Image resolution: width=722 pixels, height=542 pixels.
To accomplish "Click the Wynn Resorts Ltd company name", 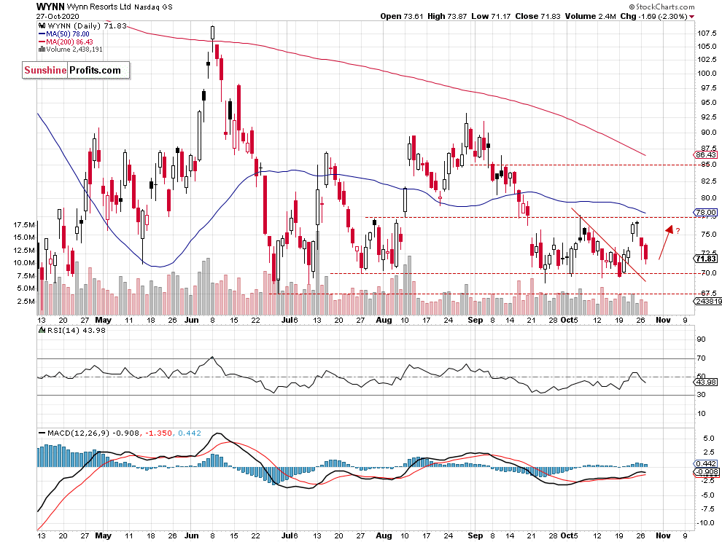I will (x=99, y=7).
